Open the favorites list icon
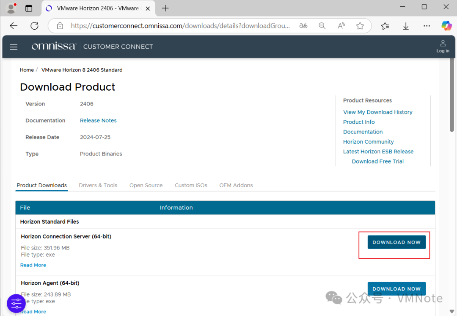Viewport: 457px width, 316px height. pos(385,26)
